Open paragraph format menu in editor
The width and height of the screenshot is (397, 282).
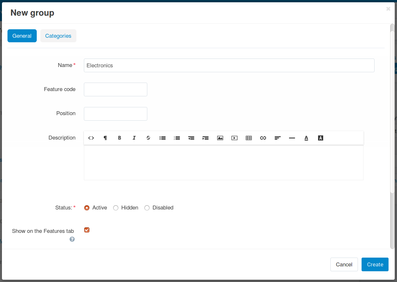point(105,138)
